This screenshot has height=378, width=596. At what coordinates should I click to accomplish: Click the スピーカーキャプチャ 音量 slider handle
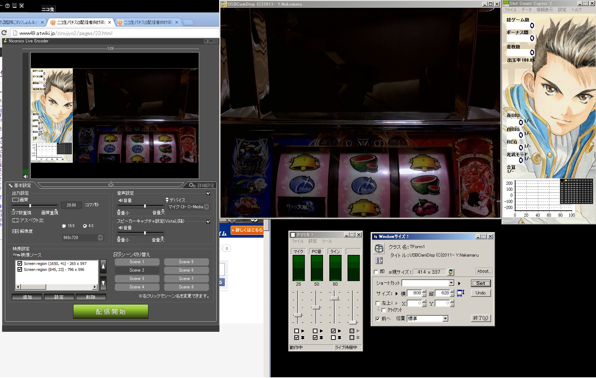(145, 233)
